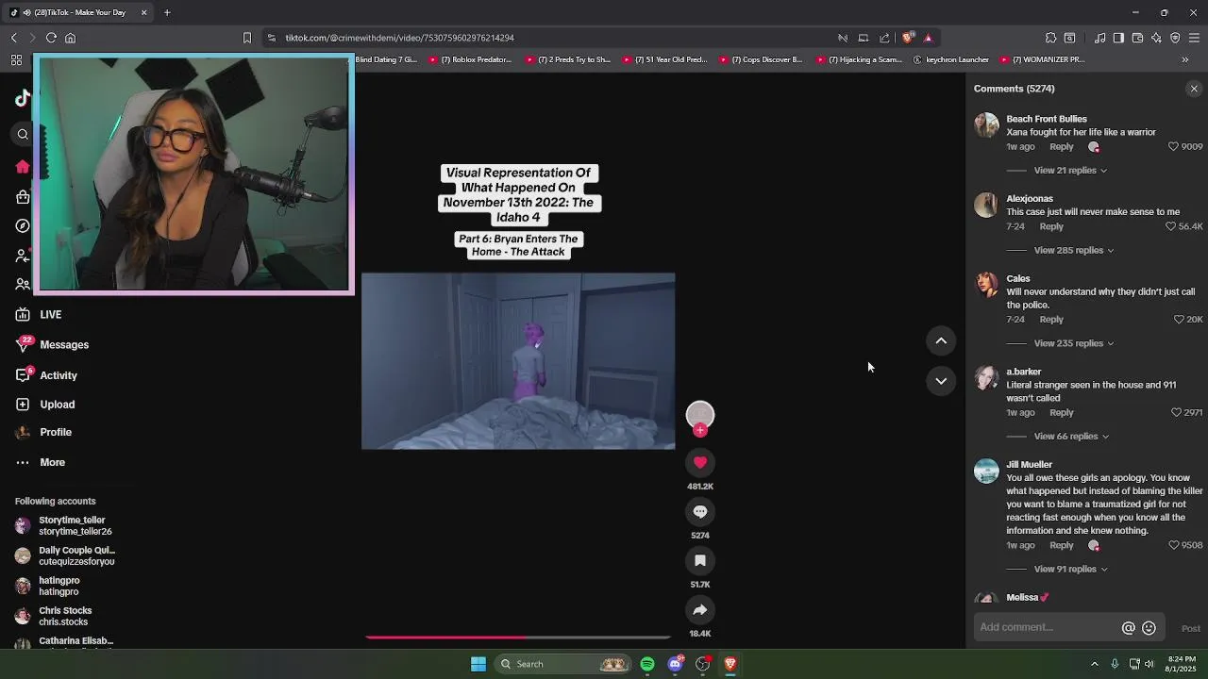The width and height of the screenshot is (1208, 679).
Task: Expand View 235 replies
Action: coord(1074,343)
